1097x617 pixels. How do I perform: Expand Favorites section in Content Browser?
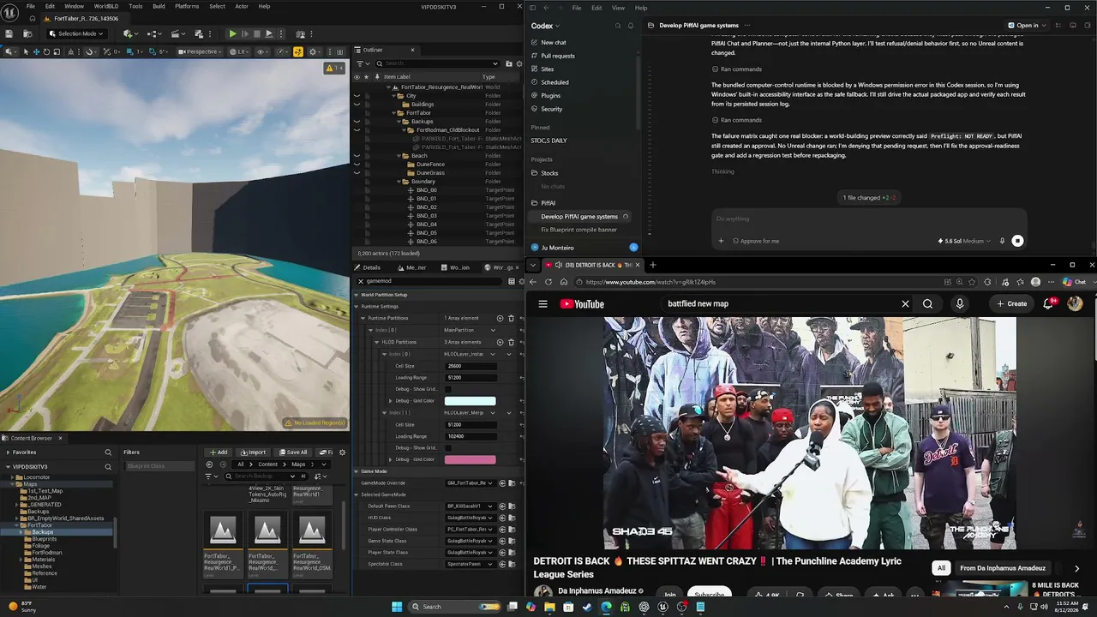[8, 452]
